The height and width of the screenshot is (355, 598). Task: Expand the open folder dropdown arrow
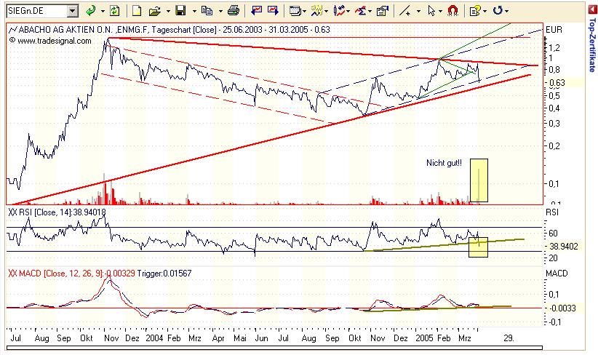[x=168, y=11]
